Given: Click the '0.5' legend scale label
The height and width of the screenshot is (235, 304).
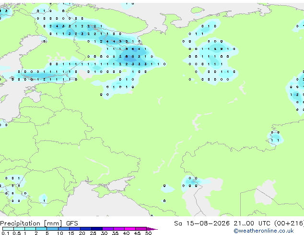Looking at the screenshot, I should pyautogui.click(x=16, y=233).
